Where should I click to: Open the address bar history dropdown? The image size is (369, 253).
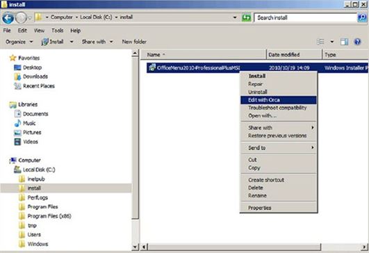click(x=235, y=17)
